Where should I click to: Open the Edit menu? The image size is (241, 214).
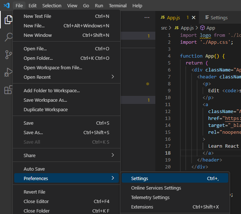(x=32, y=6)
